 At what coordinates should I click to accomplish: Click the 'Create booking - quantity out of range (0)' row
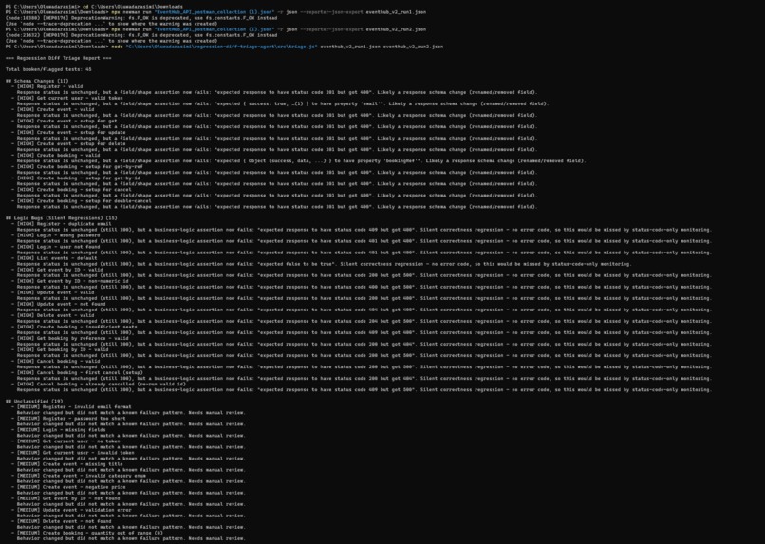click(87, 533)
